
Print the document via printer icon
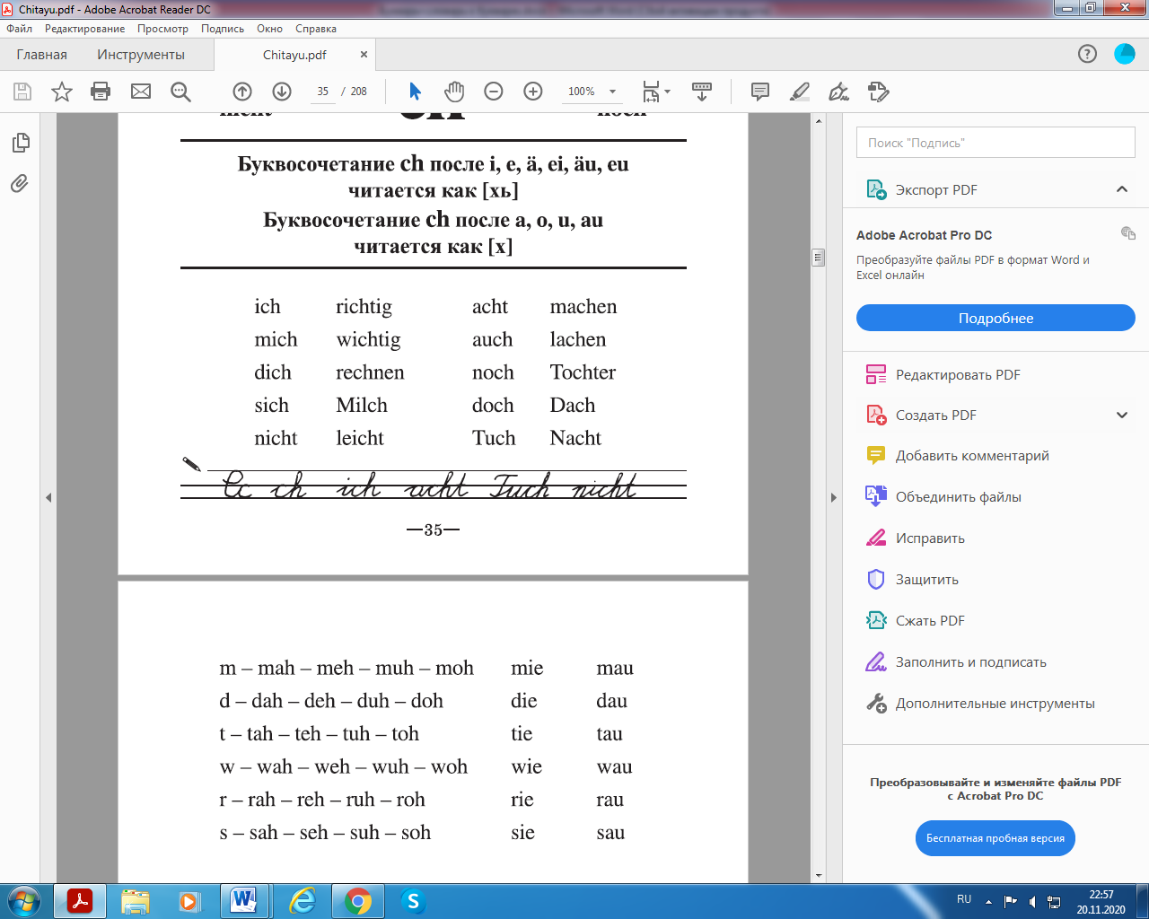pyautogui.click(x=101, y=92)
